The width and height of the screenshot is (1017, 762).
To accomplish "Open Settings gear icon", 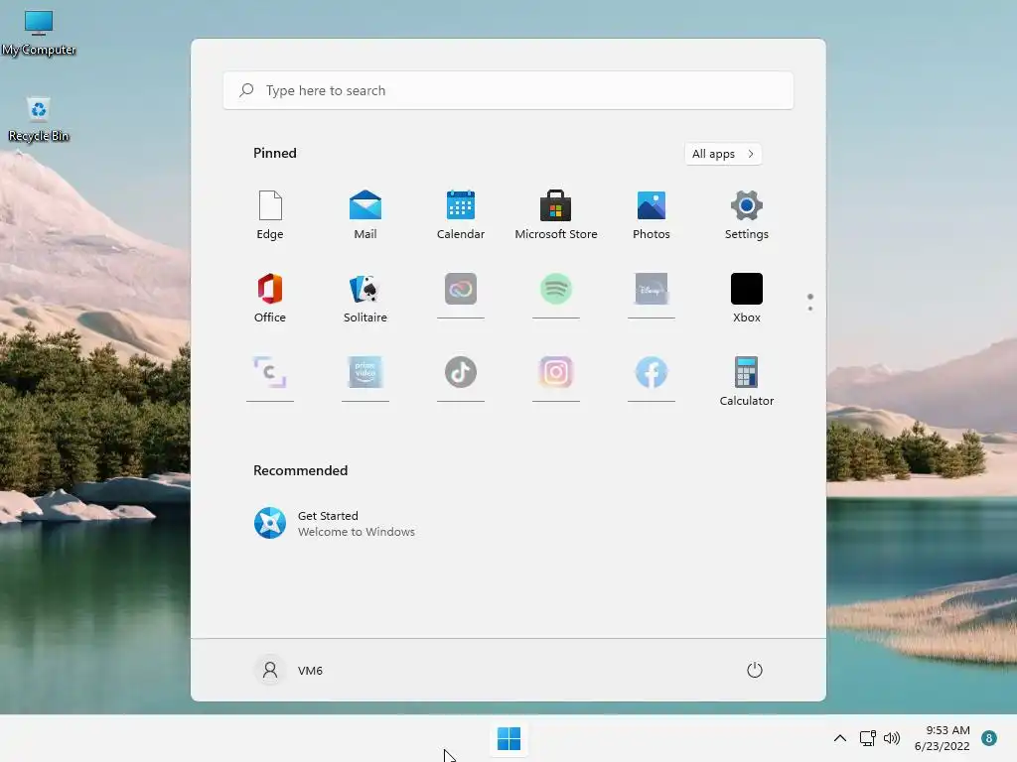I will click(x=747, y=215).
